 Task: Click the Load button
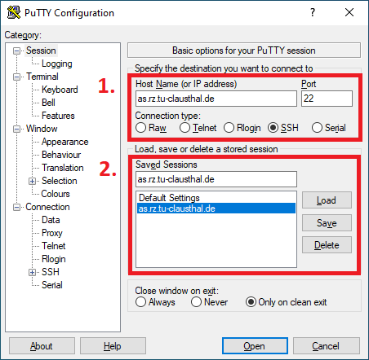coord(327,200)
